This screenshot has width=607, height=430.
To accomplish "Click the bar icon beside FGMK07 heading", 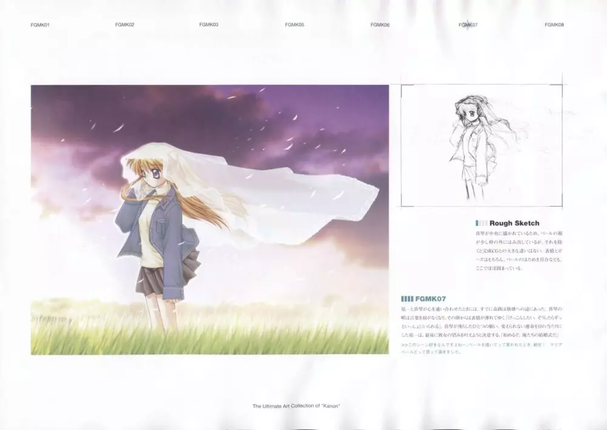I will point(407,299).
